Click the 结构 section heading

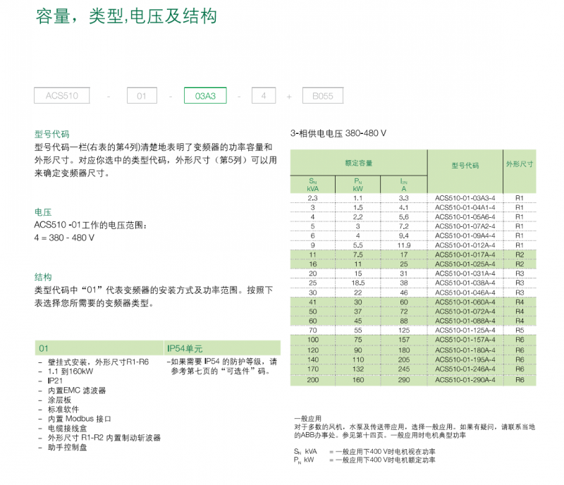click(43, 276)
